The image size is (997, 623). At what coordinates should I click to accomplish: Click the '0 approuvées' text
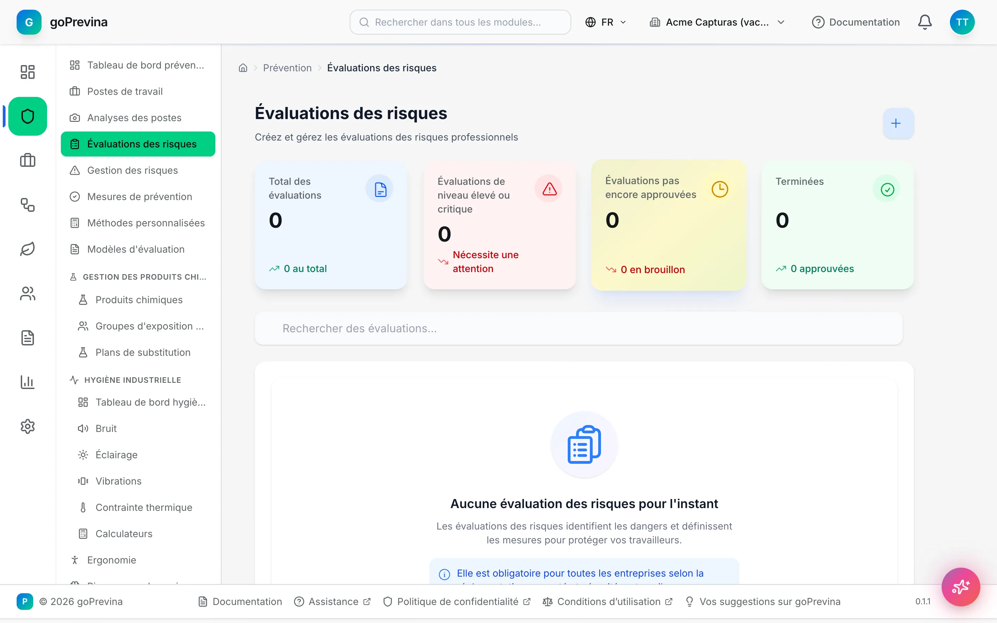[822, 269]
